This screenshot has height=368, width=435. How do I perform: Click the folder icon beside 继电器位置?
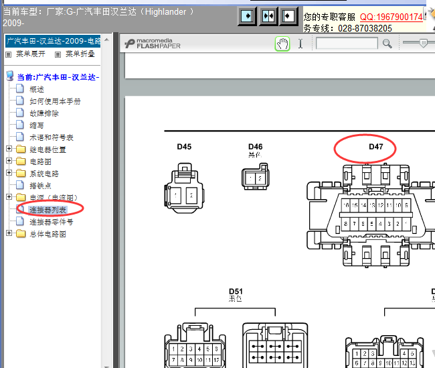21,149
